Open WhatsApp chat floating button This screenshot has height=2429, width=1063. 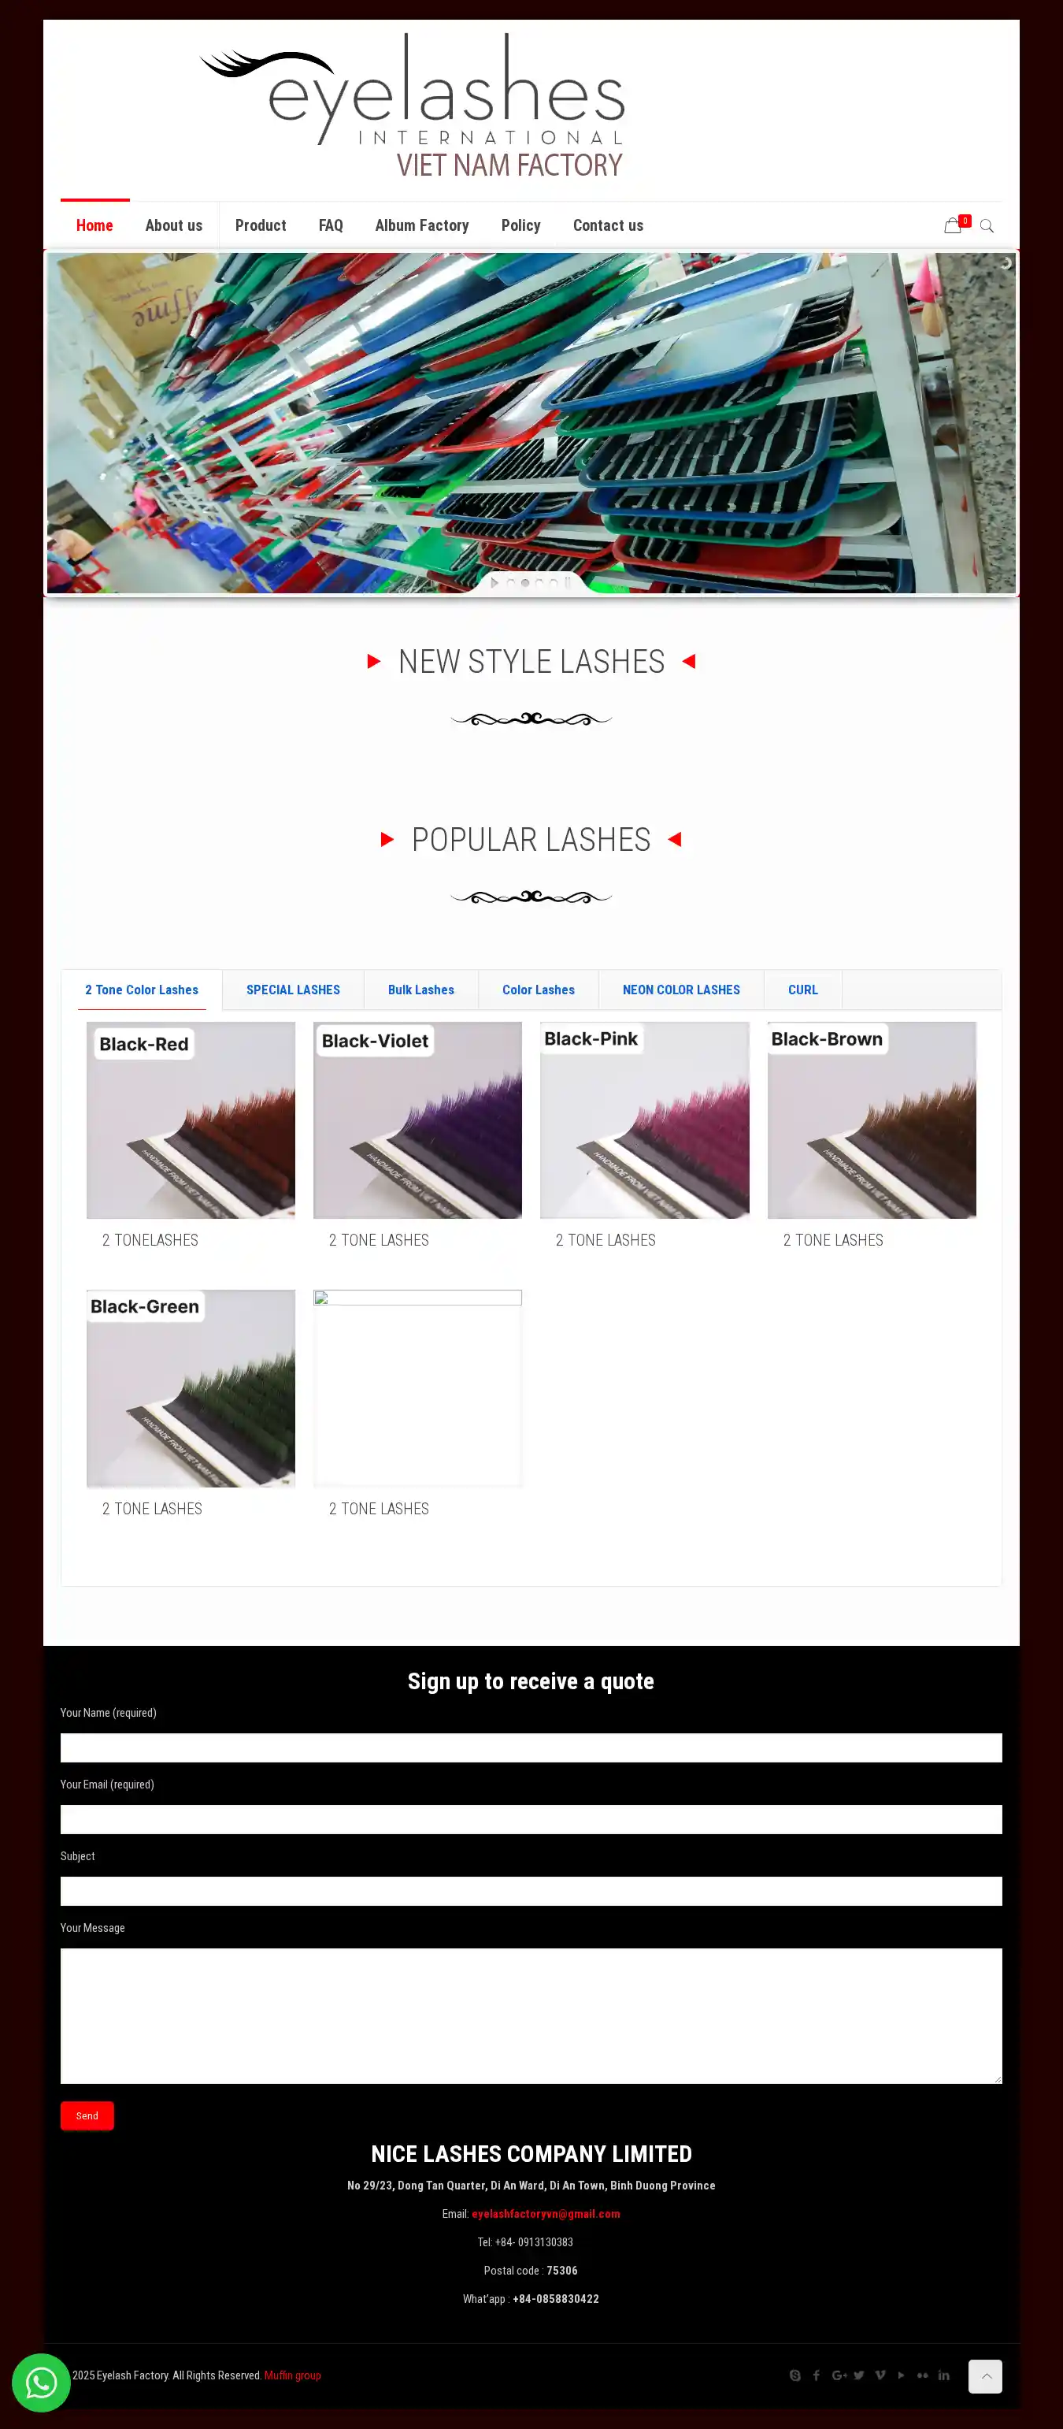pos(40,2383)
